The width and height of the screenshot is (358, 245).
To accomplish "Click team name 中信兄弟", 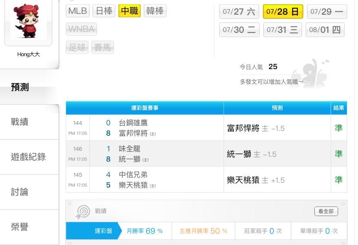I will pos(133,175).
